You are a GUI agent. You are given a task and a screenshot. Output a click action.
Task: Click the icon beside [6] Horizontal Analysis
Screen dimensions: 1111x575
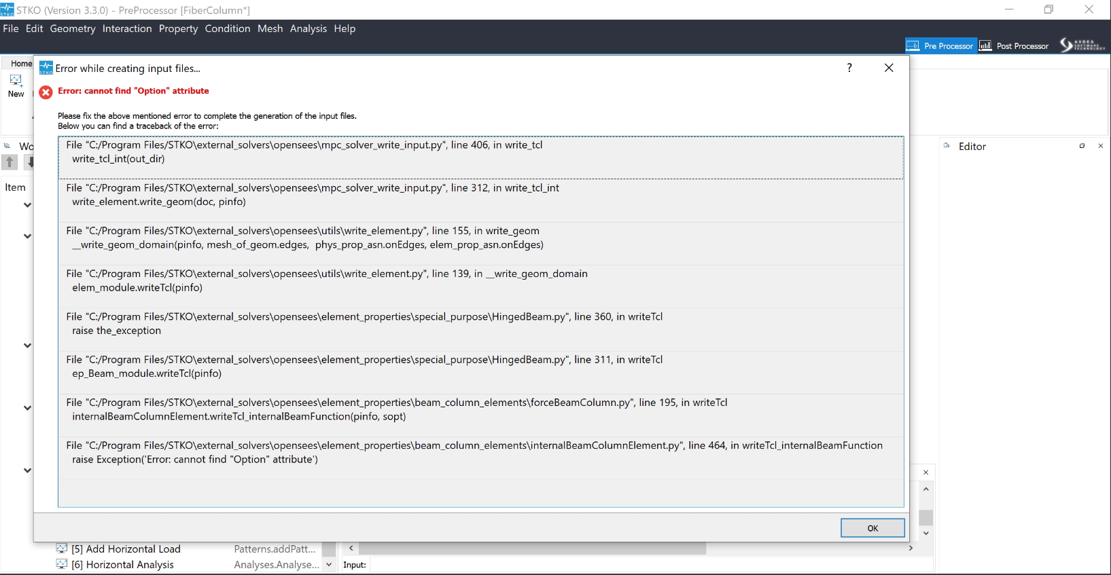(62, 564)
